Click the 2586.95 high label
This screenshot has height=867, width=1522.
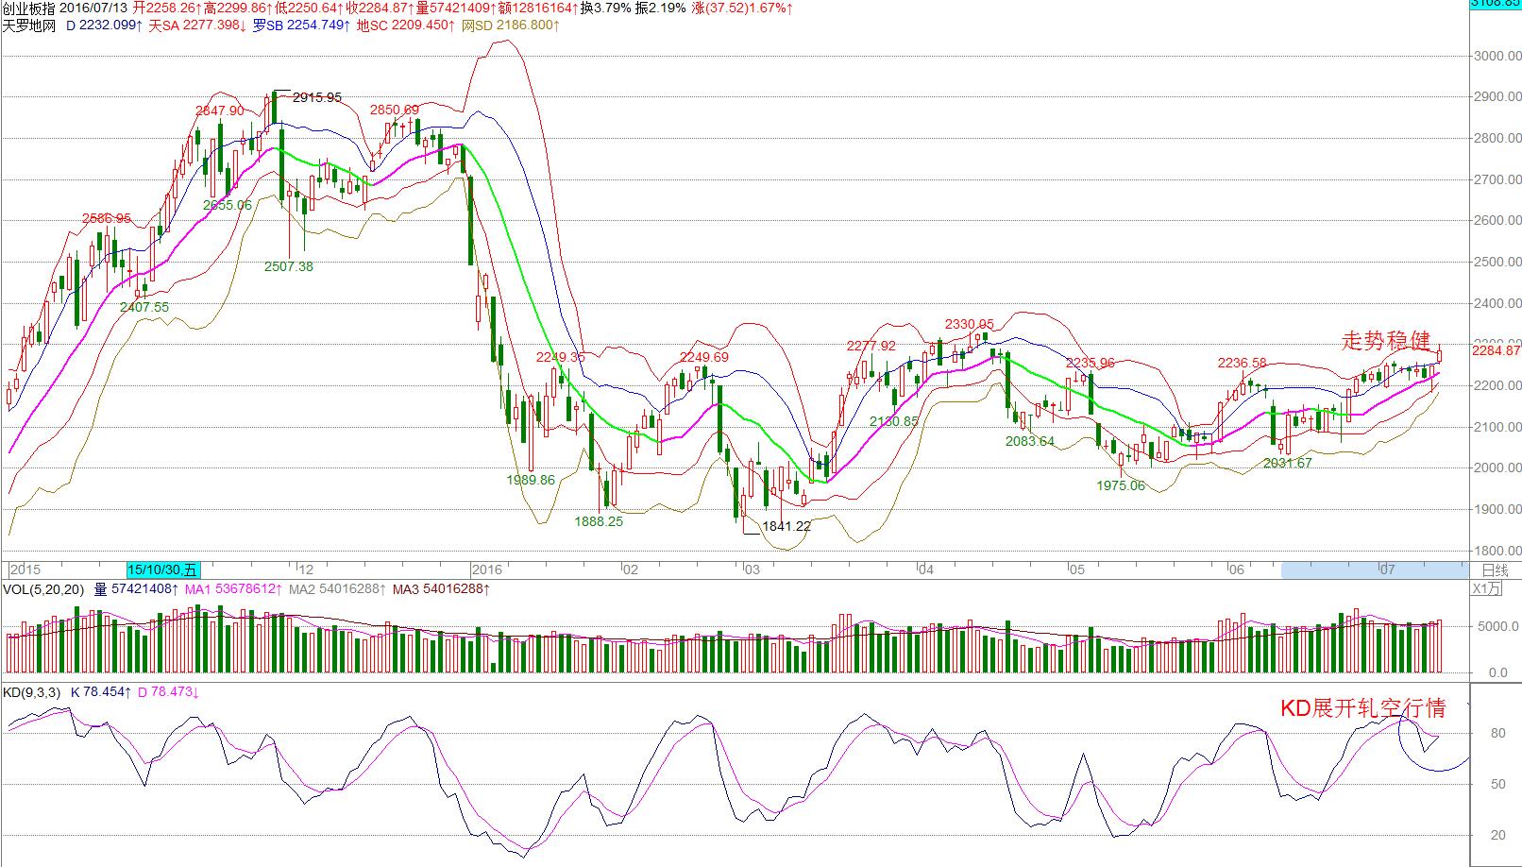click(107, 218)
